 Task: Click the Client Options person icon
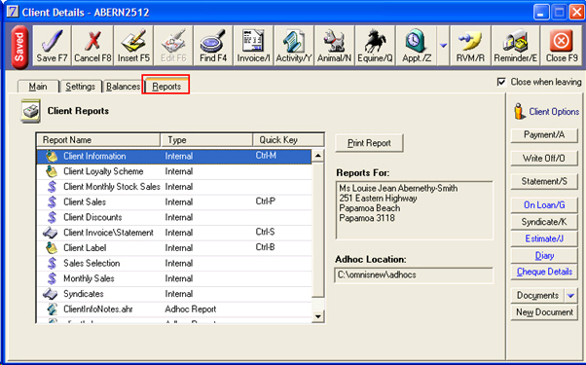(x=519, y=111)
